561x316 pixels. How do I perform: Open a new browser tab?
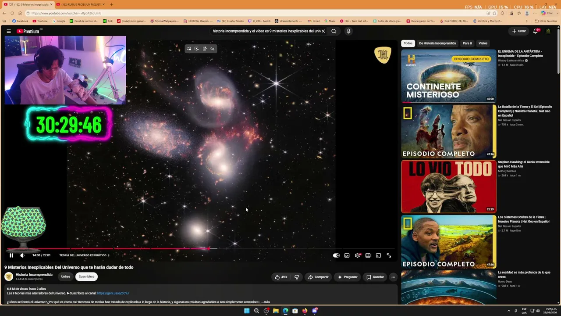[111, 4]
